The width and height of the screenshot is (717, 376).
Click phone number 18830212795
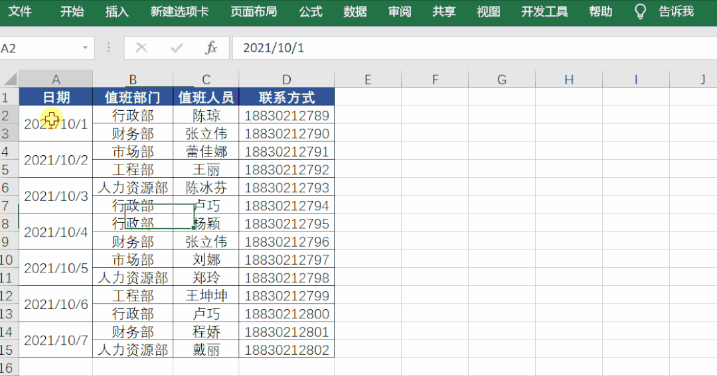pyautogui.click(x=286, y=223)
